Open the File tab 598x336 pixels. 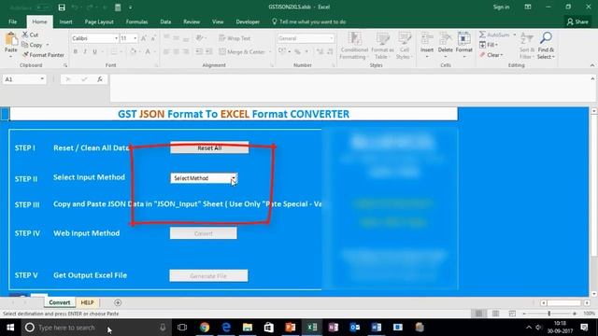pyautogui.click(x=12, y=21)
